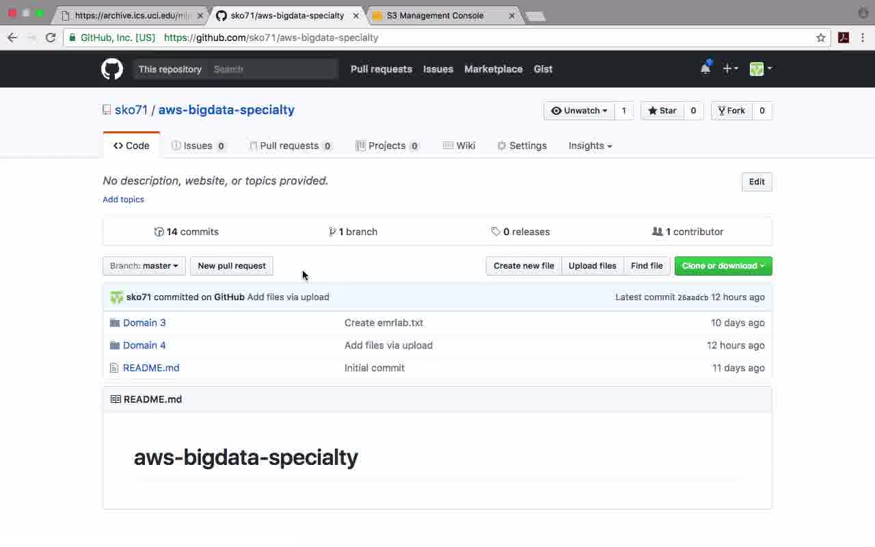Bookmark page with the star icon
The width and height of the screenshot is (875, 547).
[x=821, y=38]
